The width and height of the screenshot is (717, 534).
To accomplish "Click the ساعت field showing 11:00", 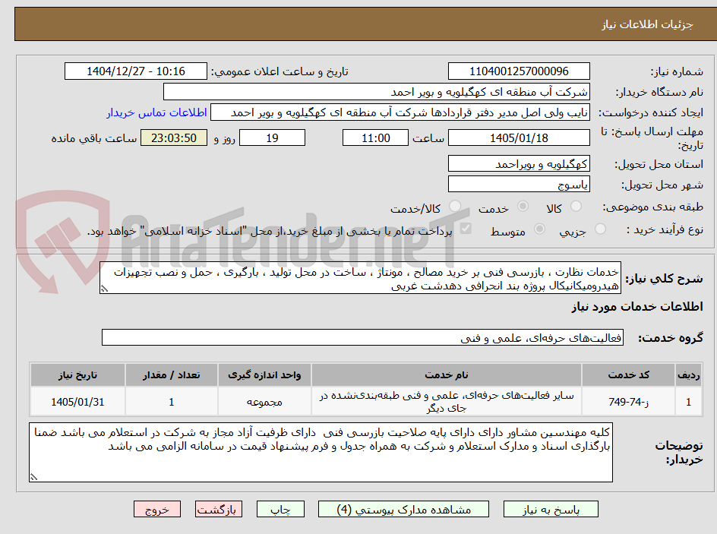I will coord(375,137).
